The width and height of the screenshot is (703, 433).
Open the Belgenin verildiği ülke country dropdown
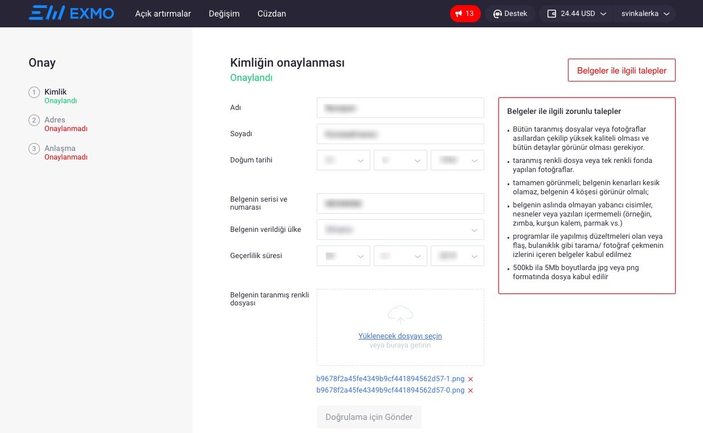click(x=400, y=230)
